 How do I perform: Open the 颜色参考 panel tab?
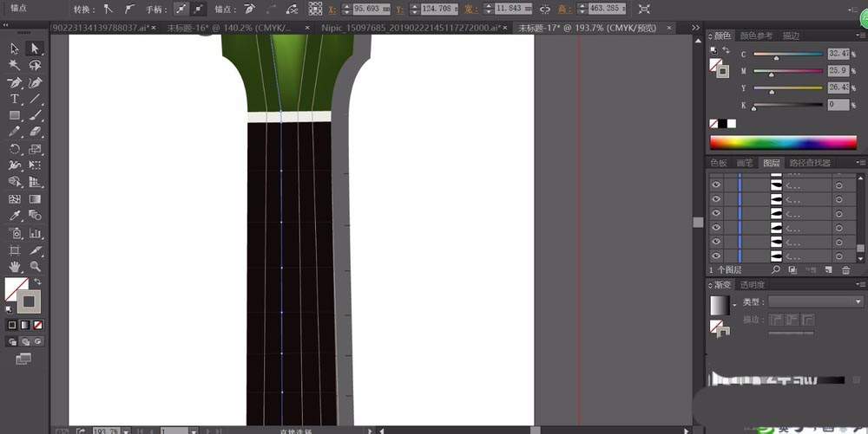click(x=756, y=36)
